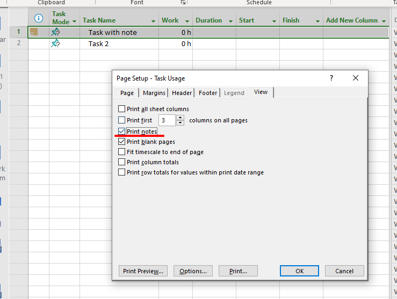397x299 pixels.
Task: Click the task mode pin icon for Task 2
Action: (x=55, y=43)
